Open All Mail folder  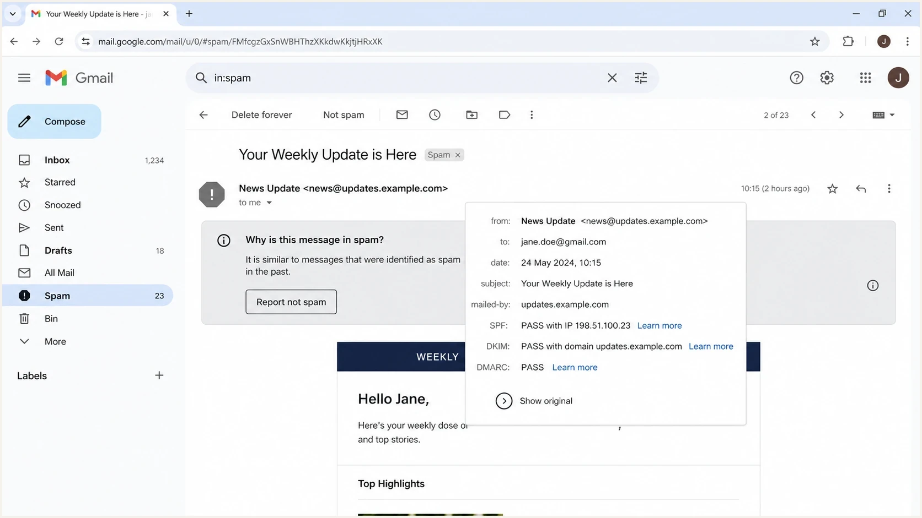pos(88,272)
